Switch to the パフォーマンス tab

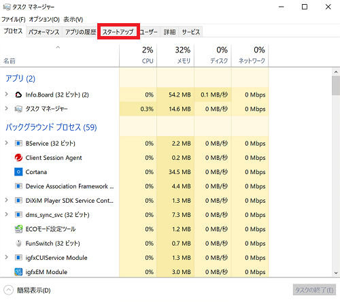click(44, 32)
